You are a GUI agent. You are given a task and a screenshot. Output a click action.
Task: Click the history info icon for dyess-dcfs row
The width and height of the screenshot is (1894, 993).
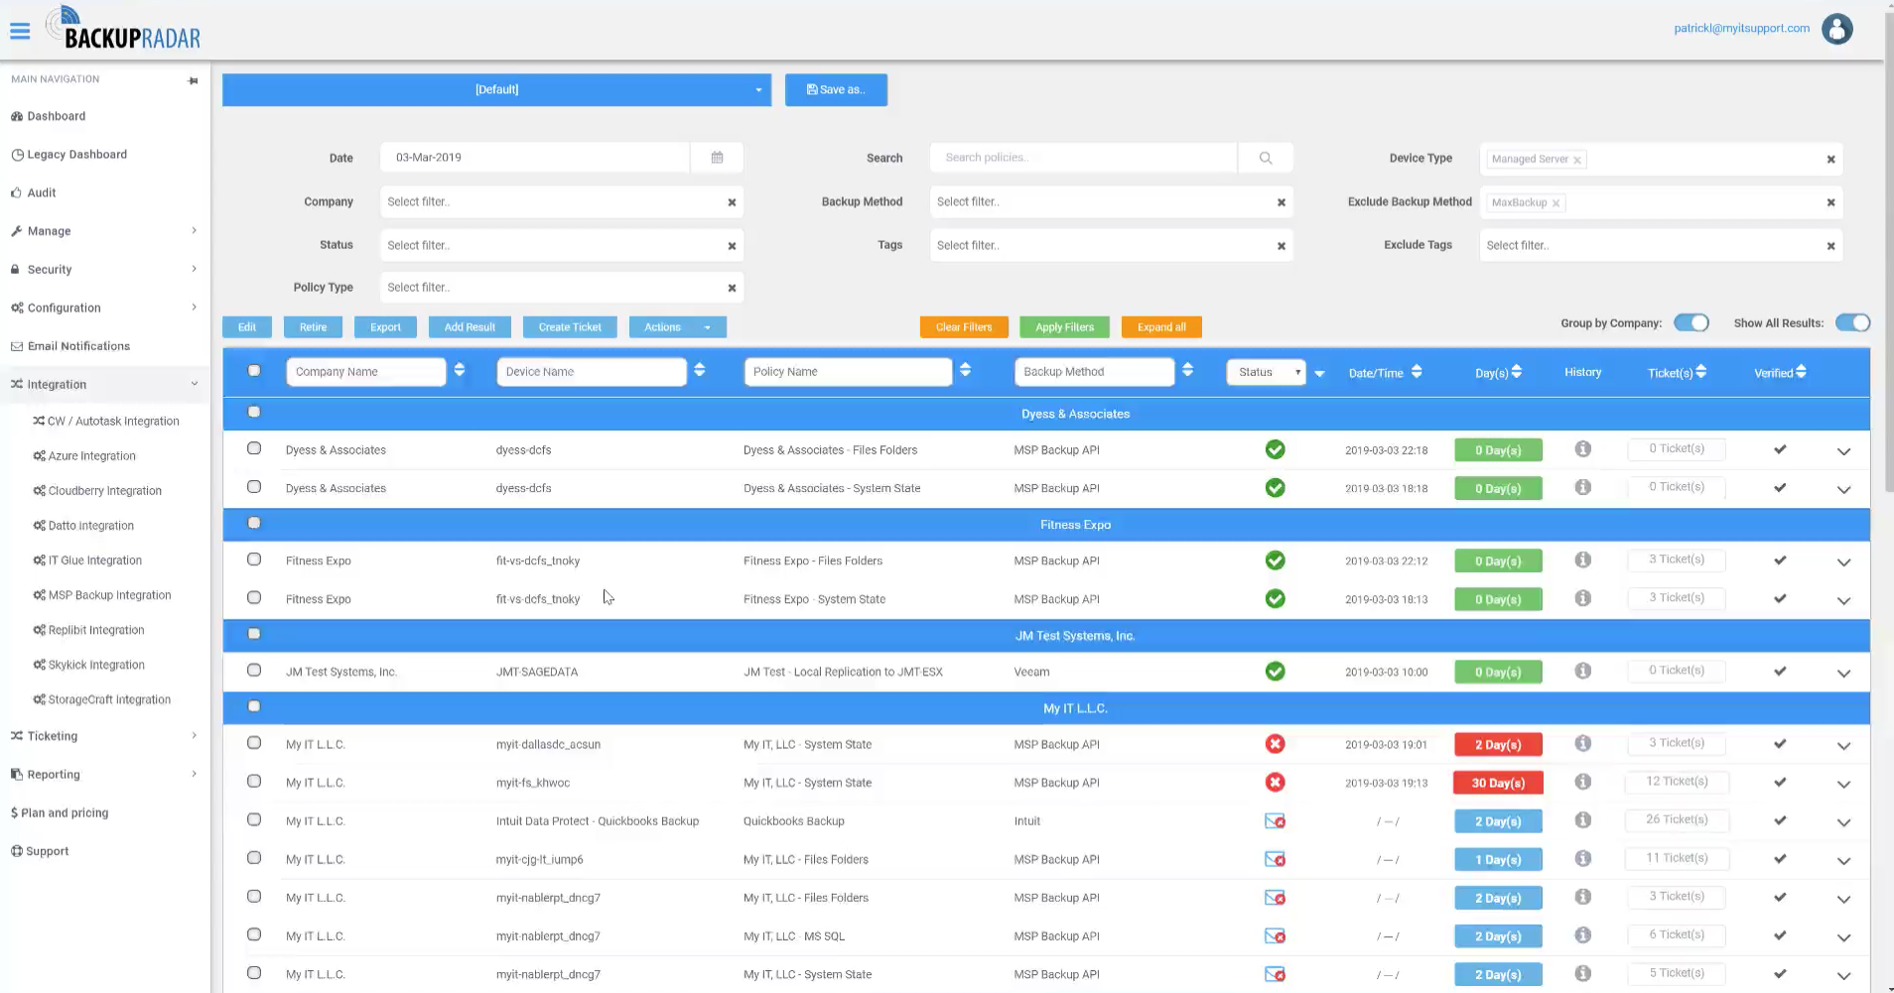[x=1581, y=448]
